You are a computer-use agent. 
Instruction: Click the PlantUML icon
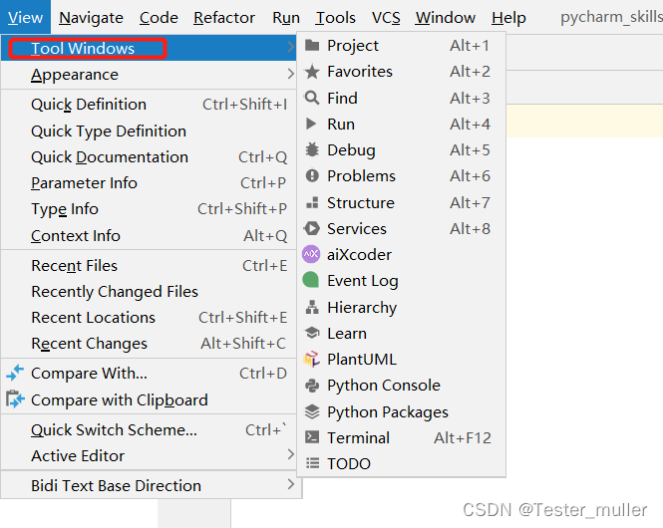pos(312,359)
